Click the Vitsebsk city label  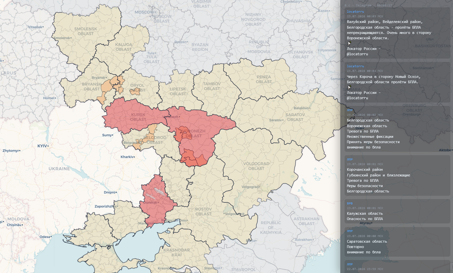[x=35, y=27]
